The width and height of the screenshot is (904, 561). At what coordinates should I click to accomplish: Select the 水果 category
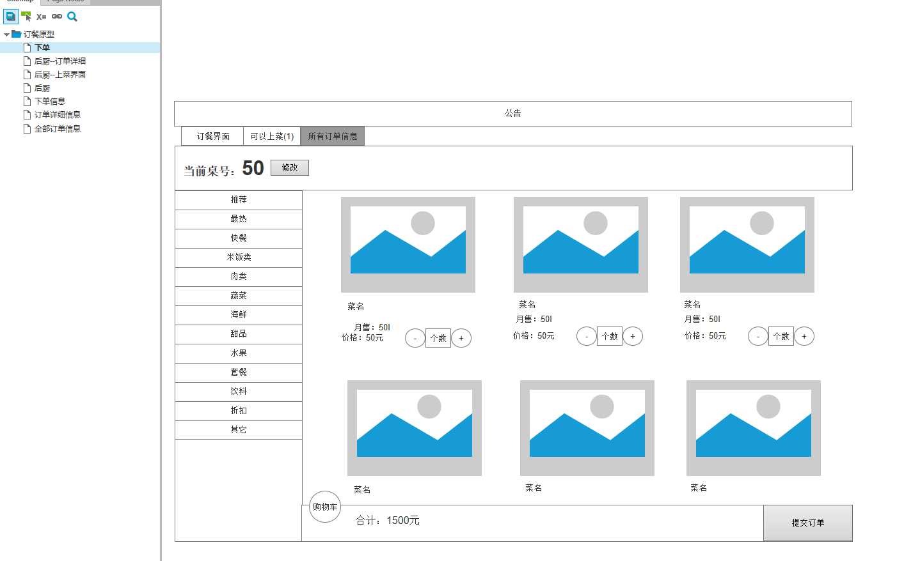tap(239, 353)
